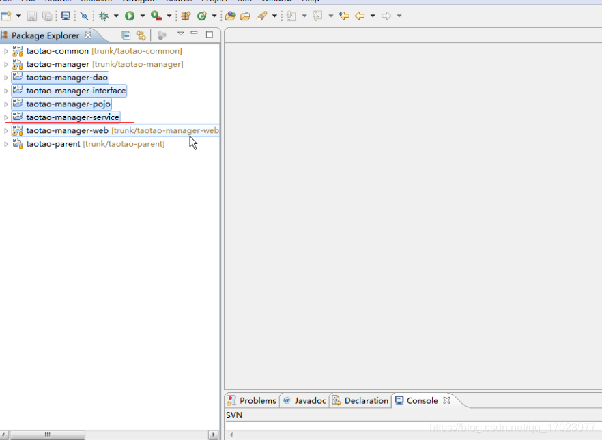Click the New Java Package icon
602x440 pixels.
pyautogui.click(x=186, y=16)
